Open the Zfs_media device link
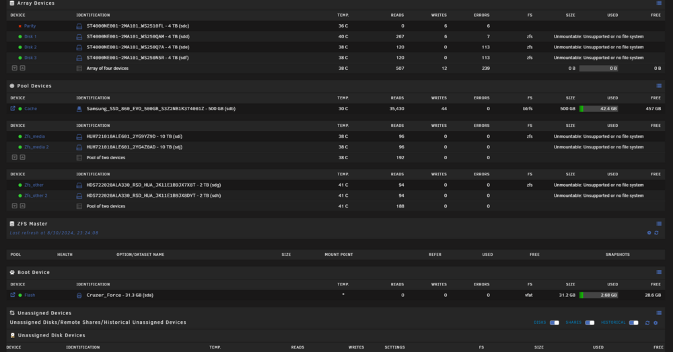 tap(35, 136)
